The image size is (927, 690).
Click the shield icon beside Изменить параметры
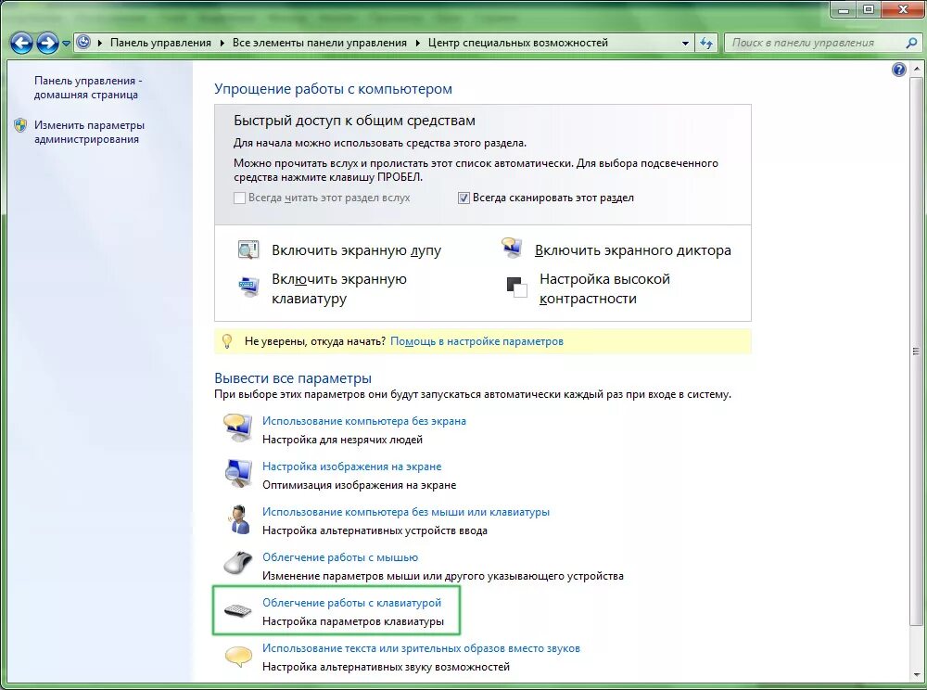[20, 125]
